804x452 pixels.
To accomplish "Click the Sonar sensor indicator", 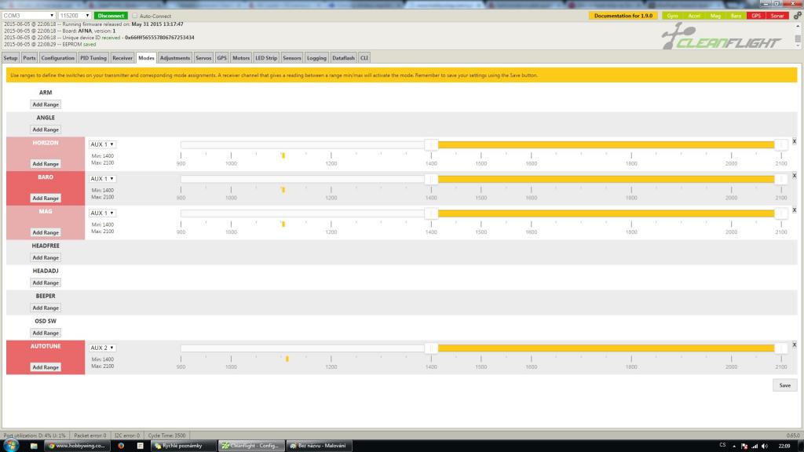I will 777,16.
